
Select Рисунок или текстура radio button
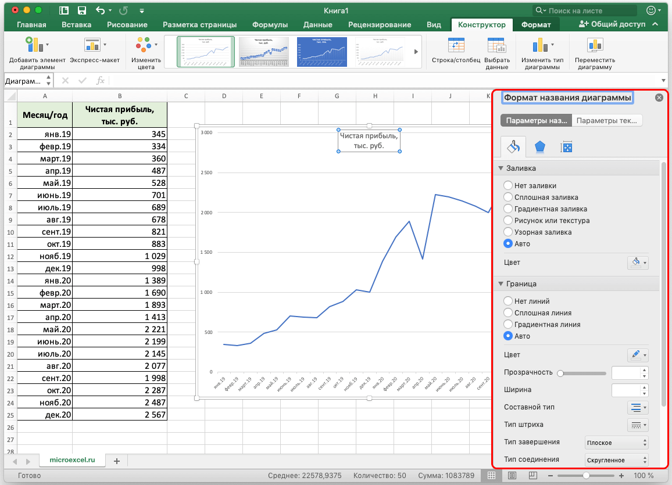(x=508, y=220)
